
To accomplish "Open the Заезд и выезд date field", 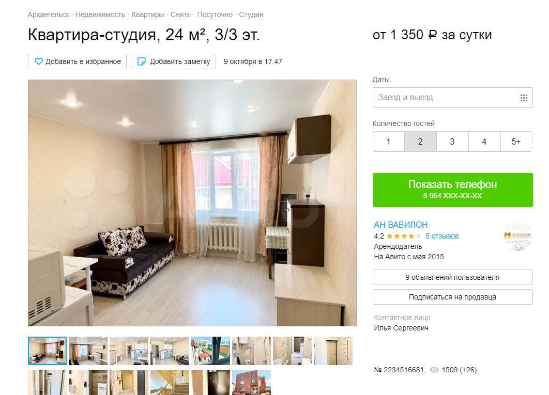I will pos(452,98).
